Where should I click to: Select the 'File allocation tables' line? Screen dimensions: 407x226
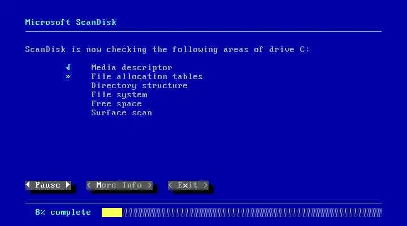coord(147,76)
